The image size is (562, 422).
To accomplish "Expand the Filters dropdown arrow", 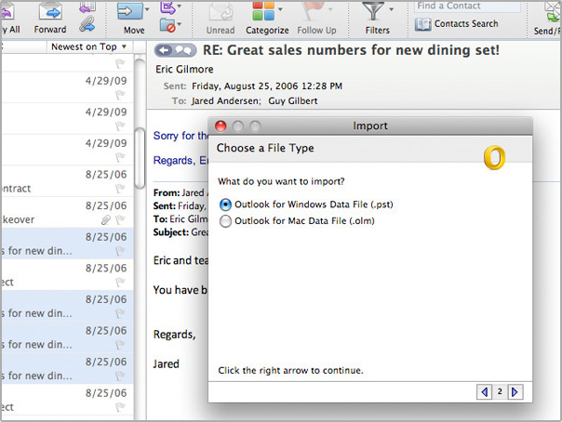I will [392, 9].
